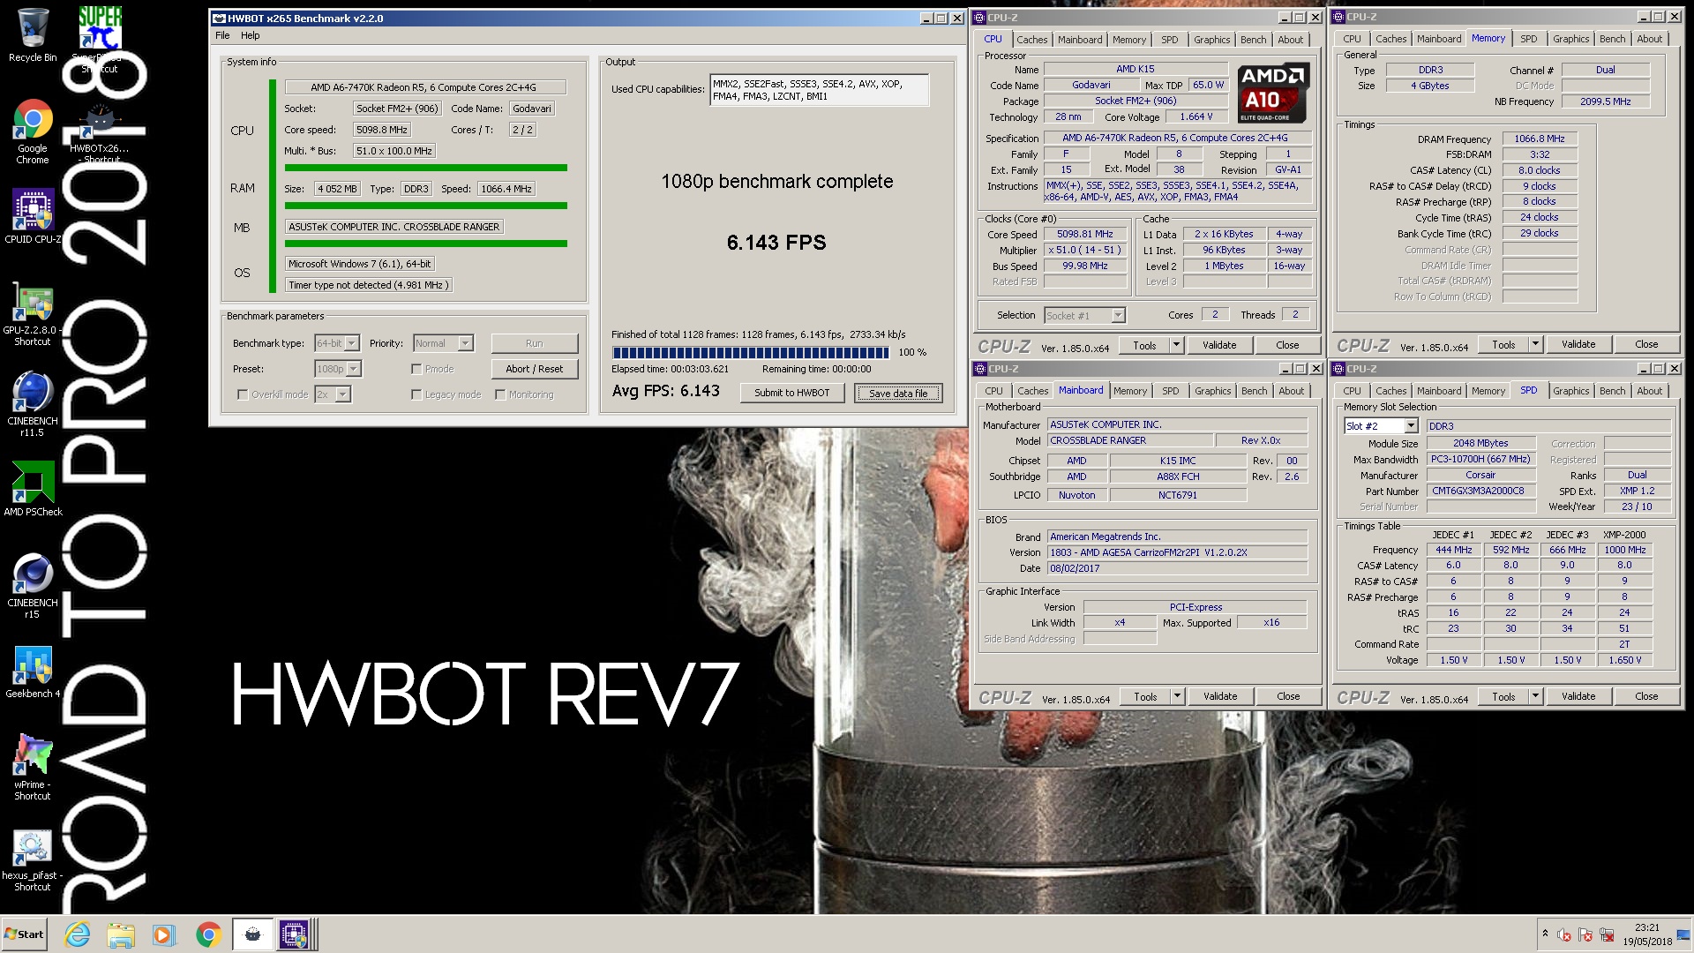The height and width of the screenshot is (953, 1694).
Task: Toggle the Monitoring checkbox
Action: (500, 394)
